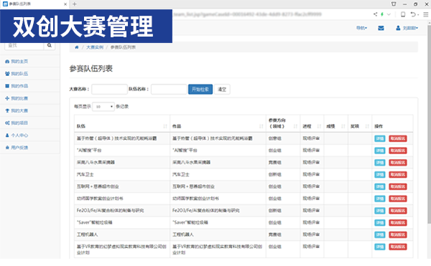Click team name 汽车卫士 in 队伍 column

point(85,174)
